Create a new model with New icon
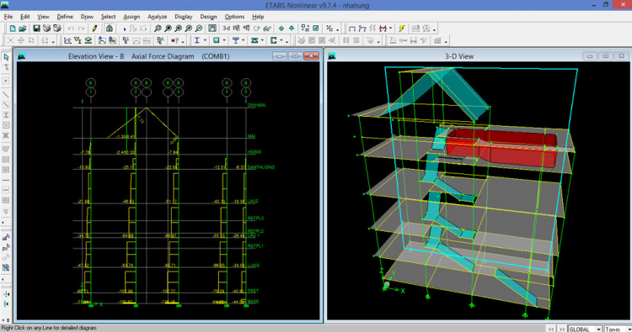This screenshot has height=332, width=632. coord(13,29)
